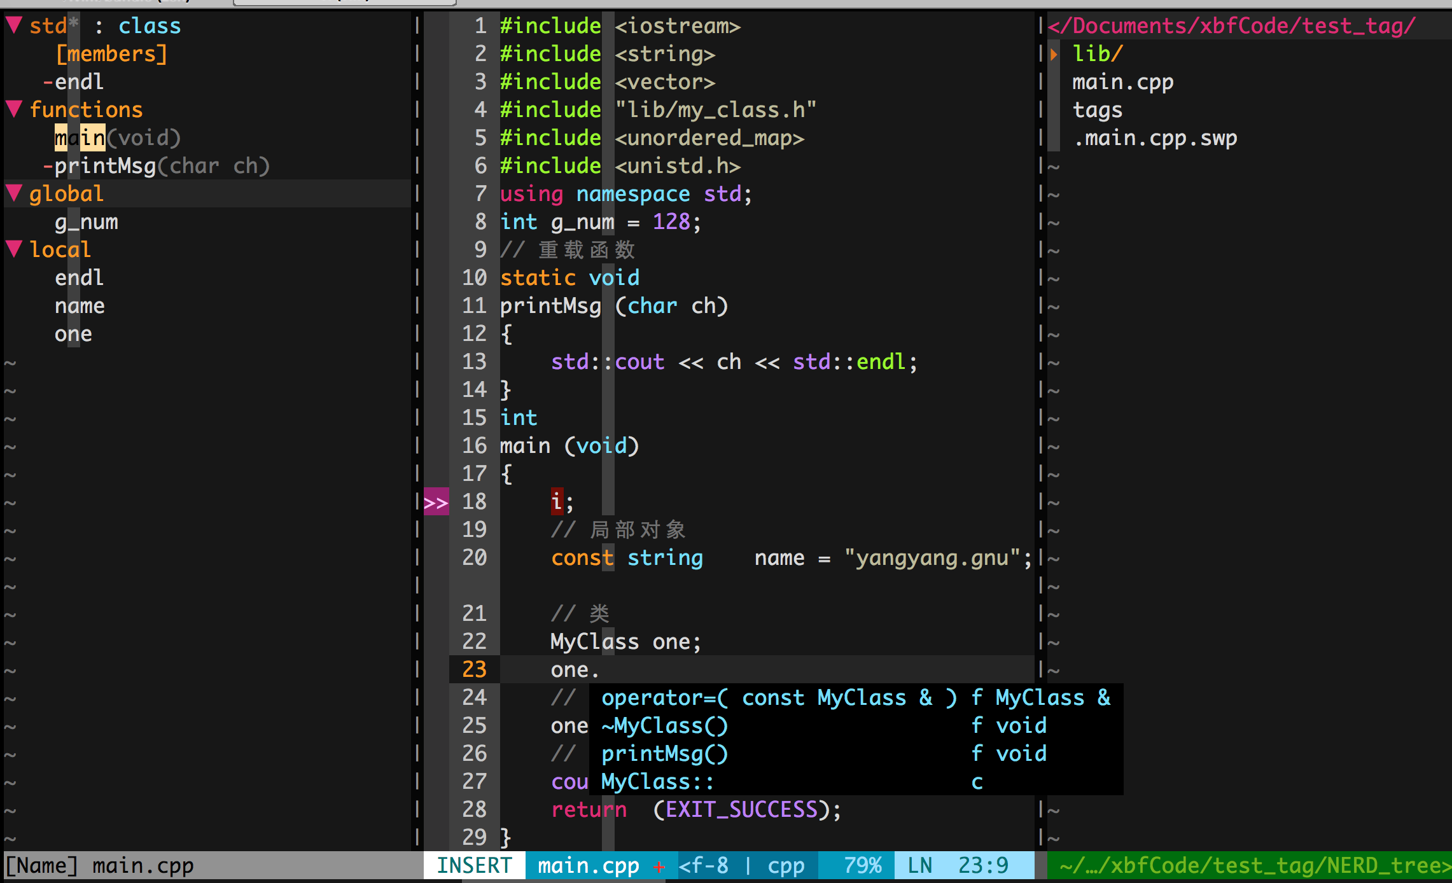
Task: Open .main.cpp.swp in NERDTree
Action: (1155, 138)
